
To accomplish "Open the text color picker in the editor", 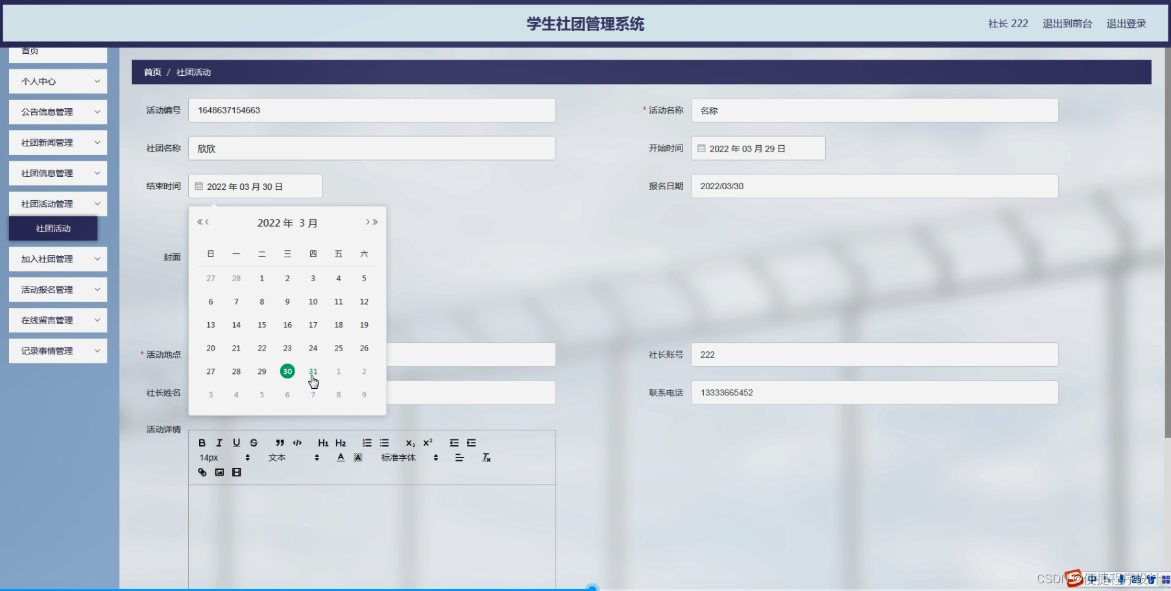I will pos(341,457).
